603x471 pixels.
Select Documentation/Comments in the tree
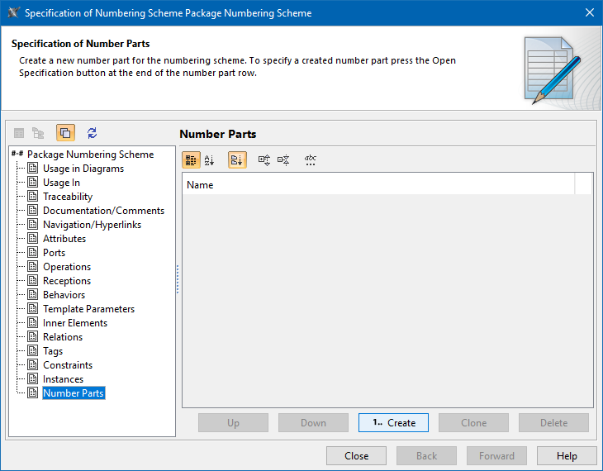pos(103,211)
